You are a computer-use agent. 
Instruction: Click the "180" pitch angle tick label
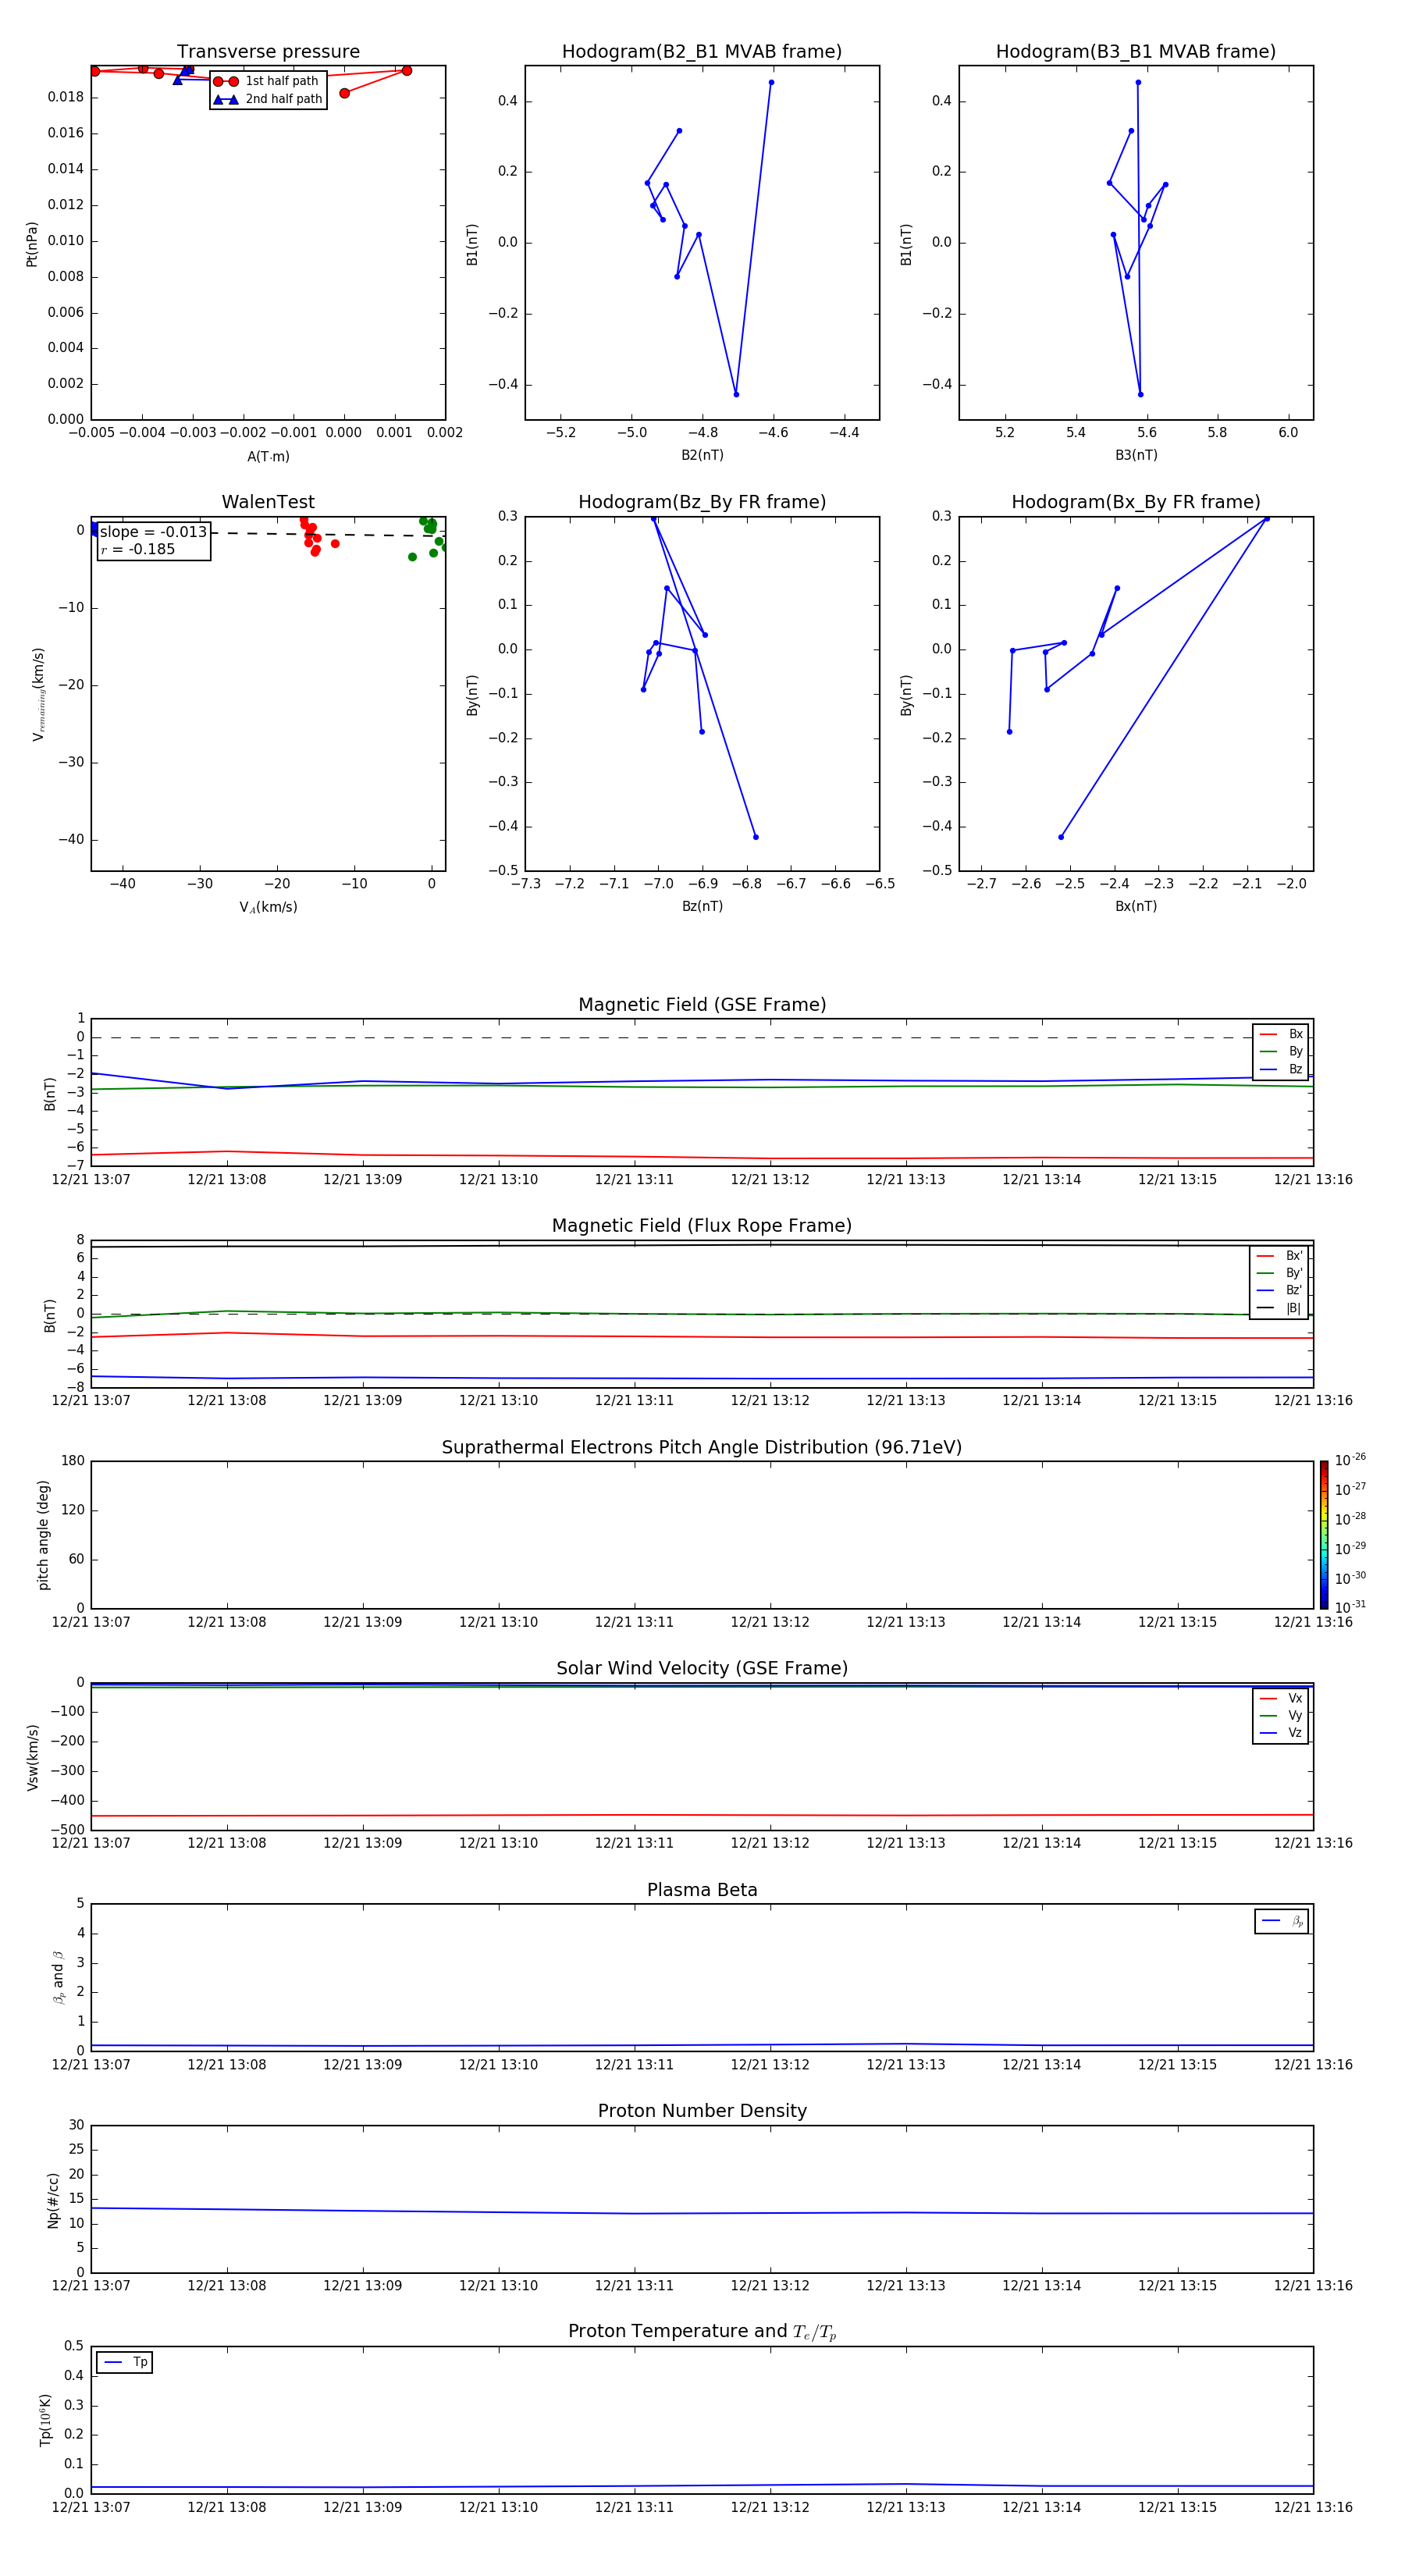click(73, 1461)
